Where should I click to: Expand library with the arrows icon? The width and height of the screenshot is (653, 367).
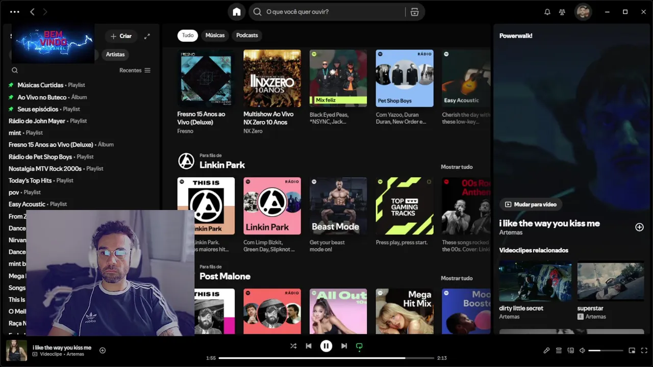click(147, 36)
